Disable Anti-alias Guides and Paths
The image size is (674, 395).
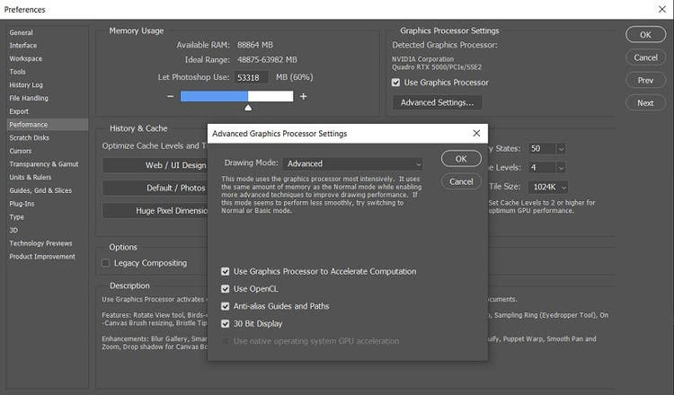tap(226, 306)
